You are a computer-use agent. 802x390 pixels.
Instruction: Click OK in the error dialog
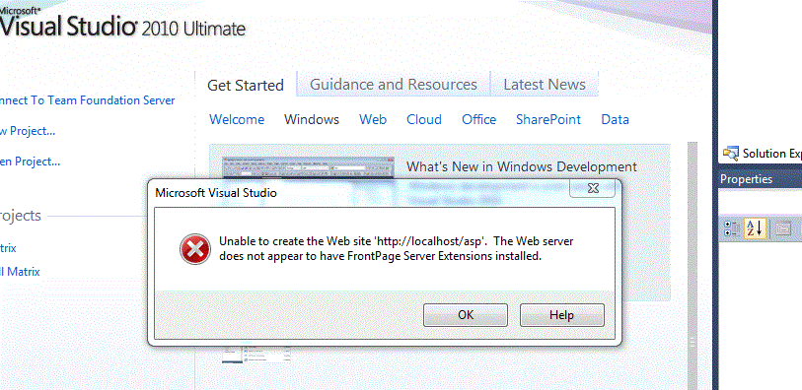[466, 315]
